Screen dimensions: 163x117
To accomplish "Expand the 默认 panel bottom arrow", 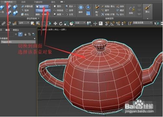I will (147, 19).
